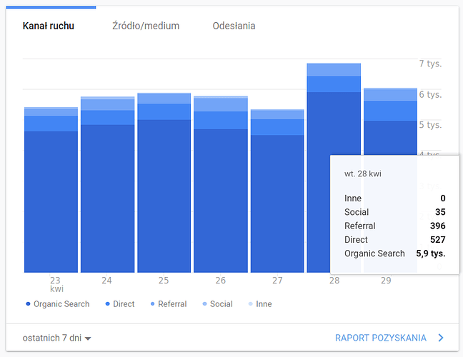Open the Źródło/medium tab

pyautogui.click(x=146, y=26)
